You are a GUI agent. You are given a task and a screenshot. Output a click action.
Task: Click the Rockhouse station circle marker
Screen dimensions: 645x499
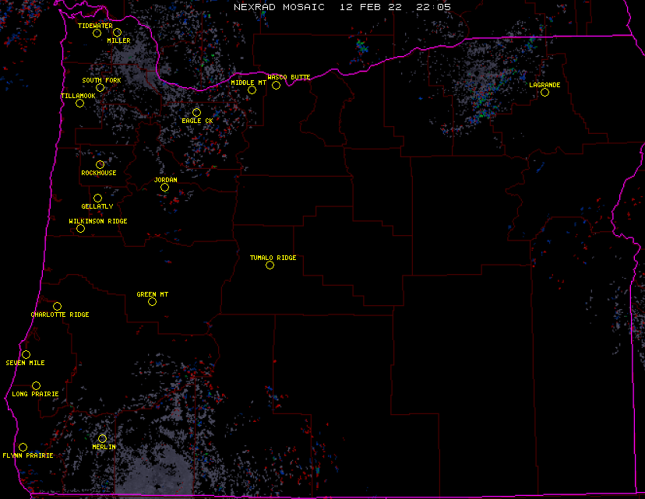[100, 164]
